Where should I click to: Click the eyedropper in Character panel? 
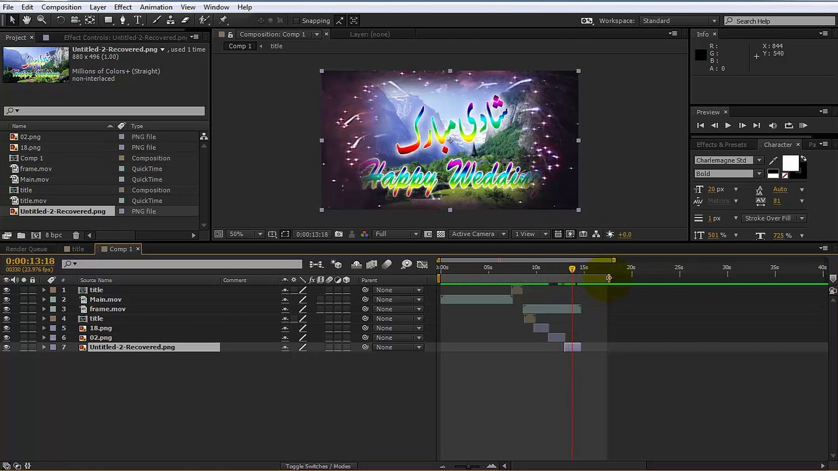pyautogui.click(x=774, y=160)
